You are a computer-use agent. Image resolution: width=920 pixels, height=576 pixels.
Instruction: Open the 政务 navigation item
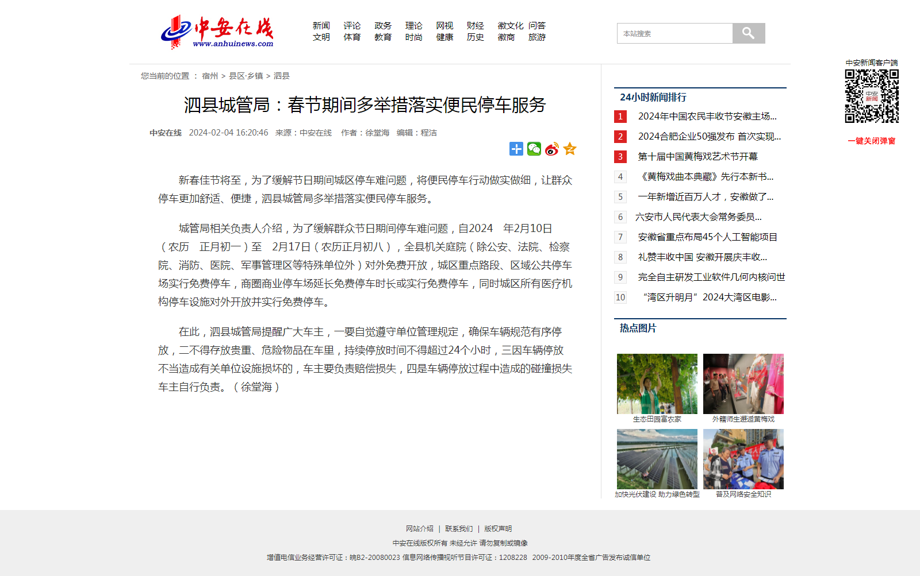[x=383, y=26]
